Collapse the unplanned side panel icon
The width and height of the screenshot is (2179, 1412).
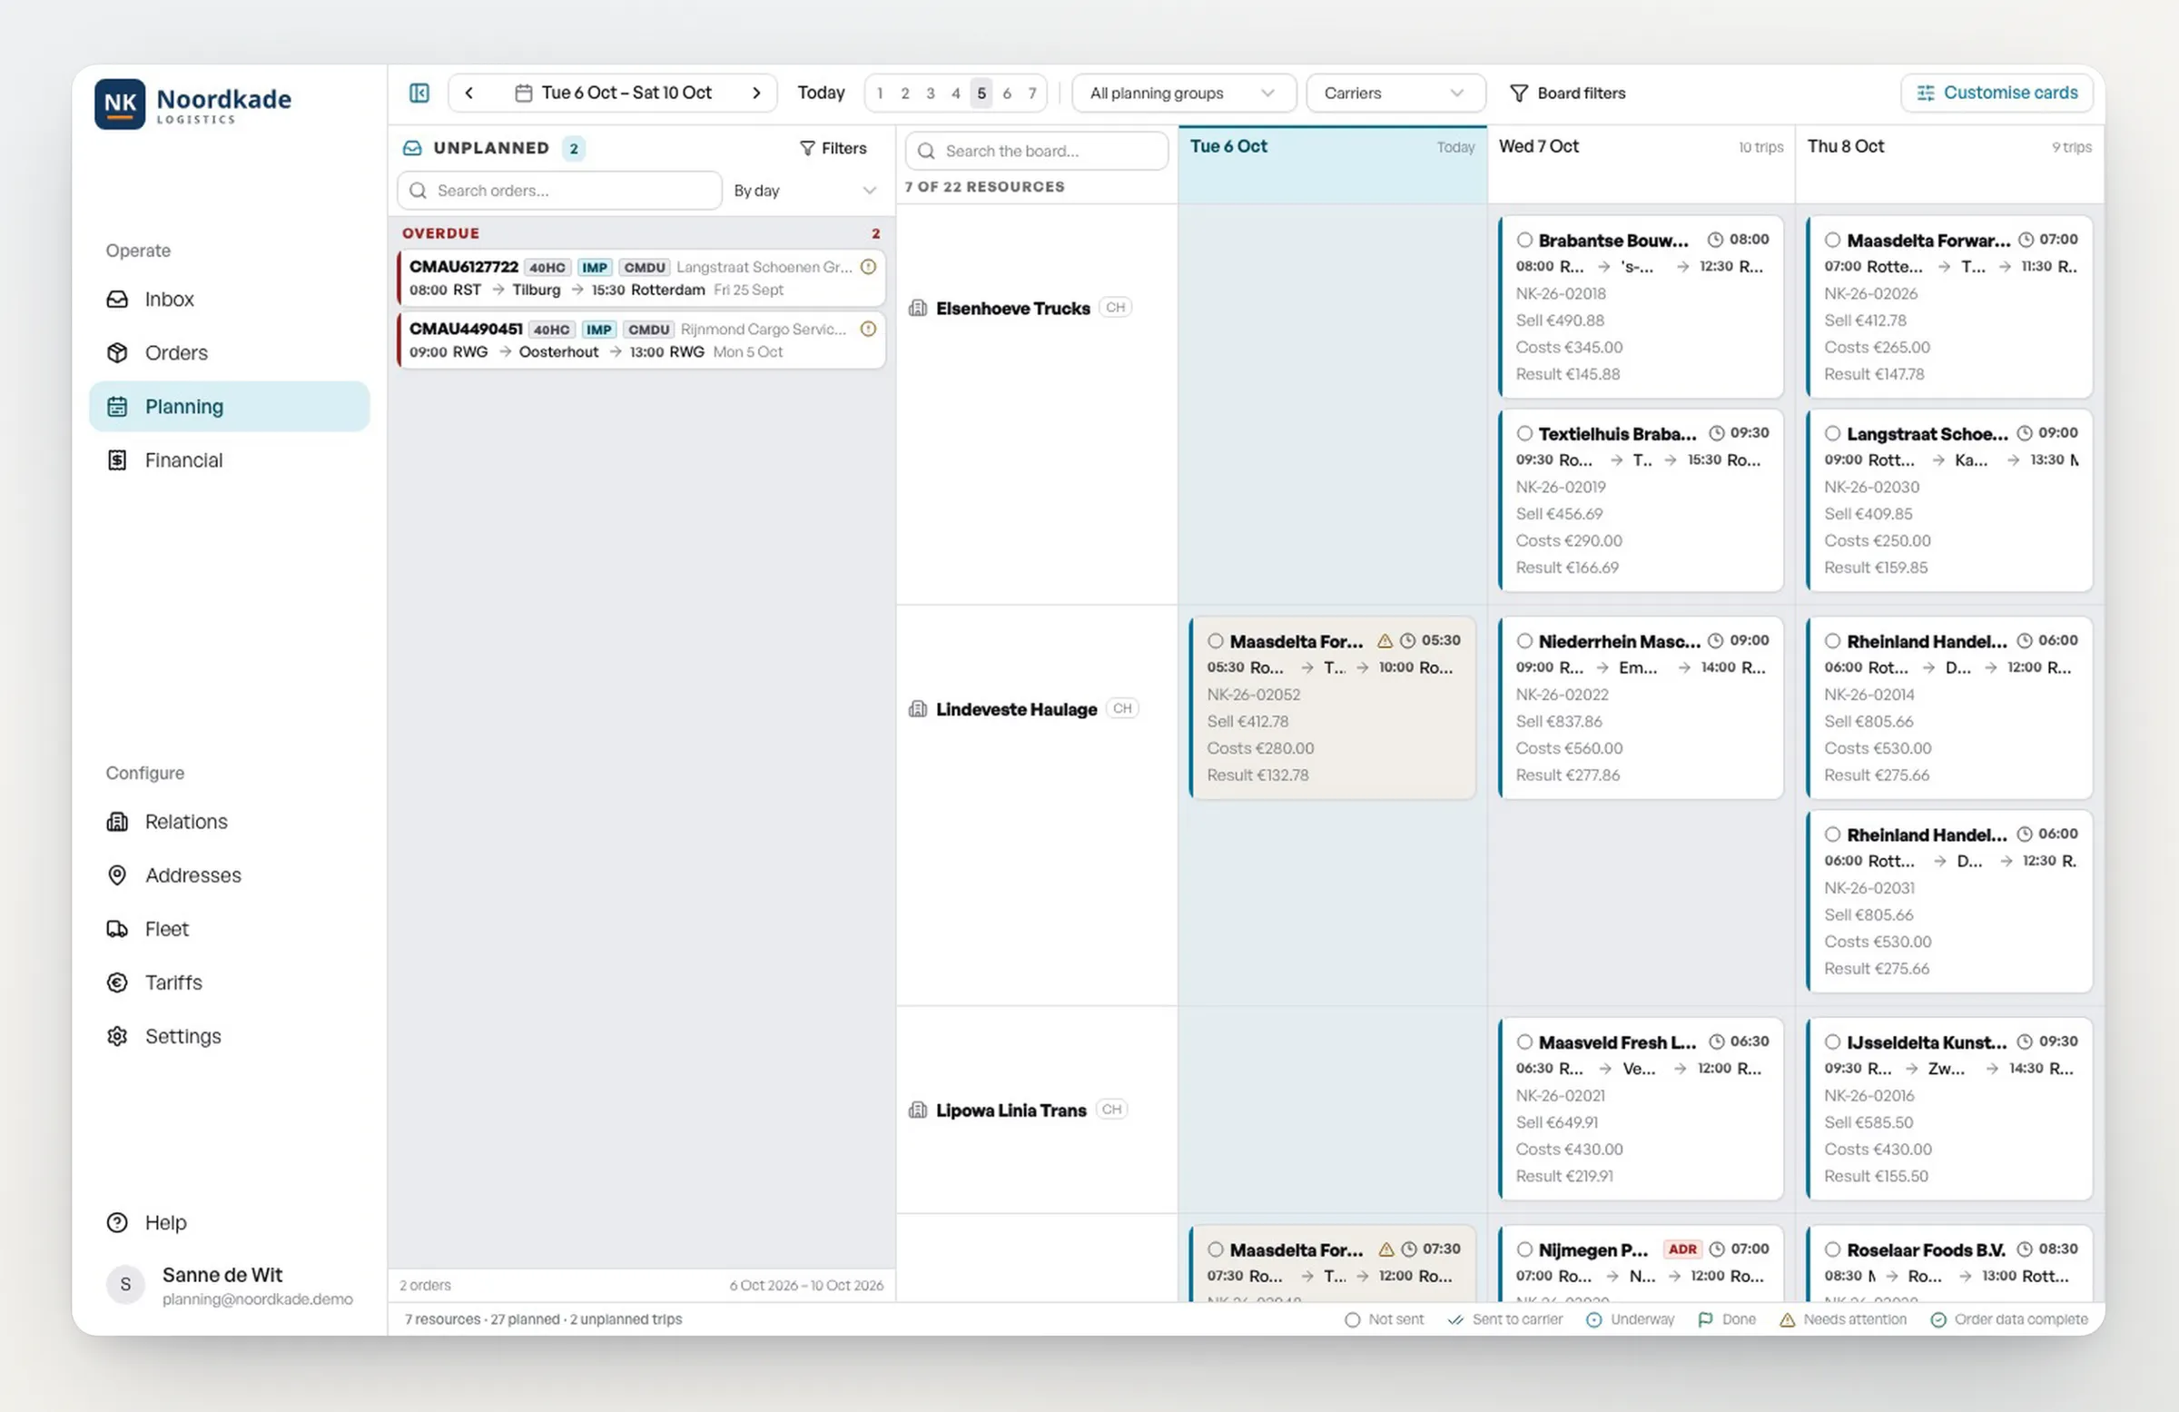(419, 93)
